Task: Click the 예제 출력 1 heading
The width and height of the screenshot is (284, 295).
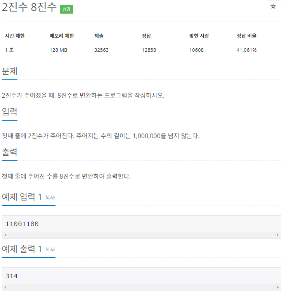Action: tap(22, 249)
